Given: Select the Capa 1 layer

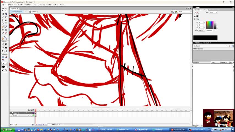Looking at the screenshot, I should (x=17, y=116).
